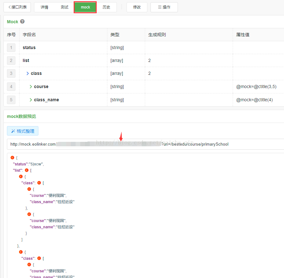
Task: Collapse the first list item object toggle
Action: click(21, 176)
